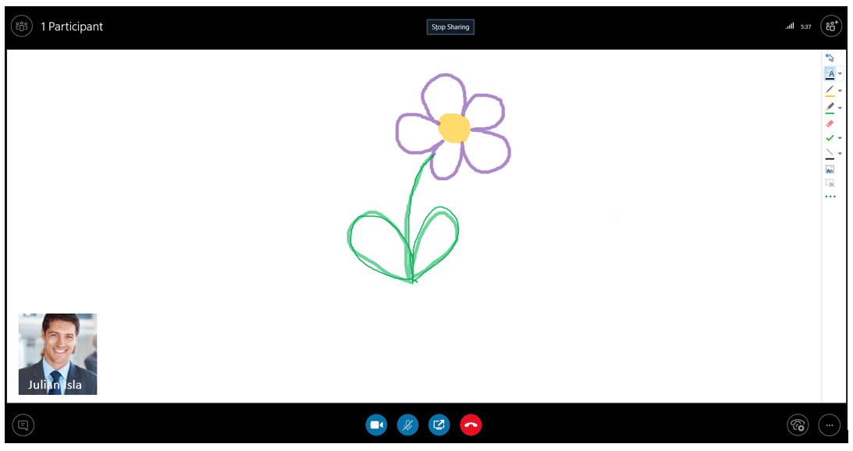
Task: Select the line drawing tool
Action: [x=830, y=154]
